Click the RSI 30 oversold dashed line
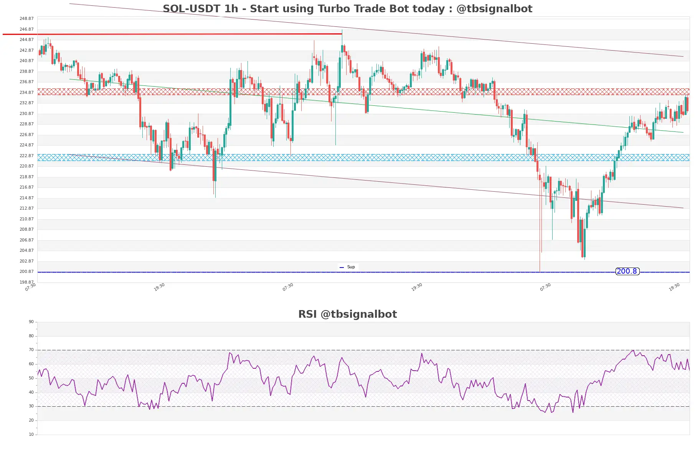 (x=363, y=406)
